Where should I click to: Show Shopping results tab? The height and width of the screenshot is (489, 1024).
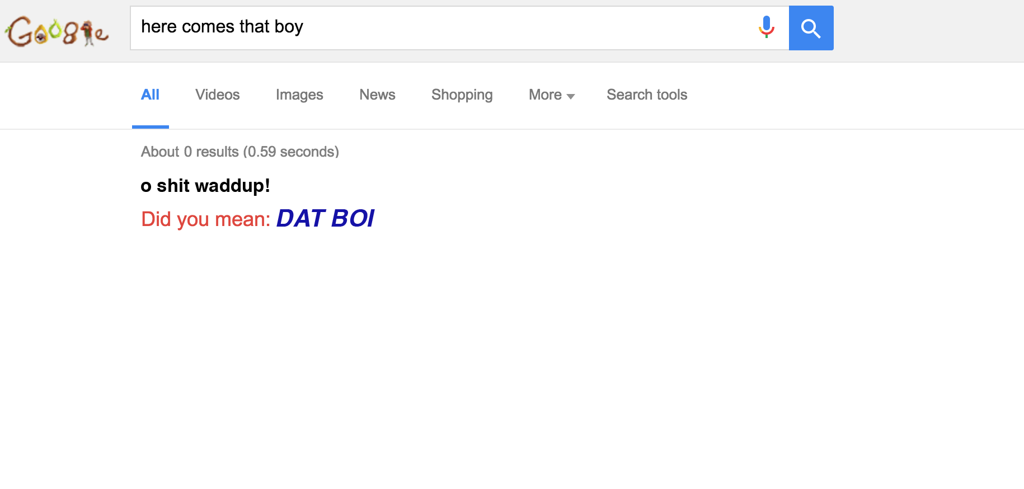pos(462,95)
